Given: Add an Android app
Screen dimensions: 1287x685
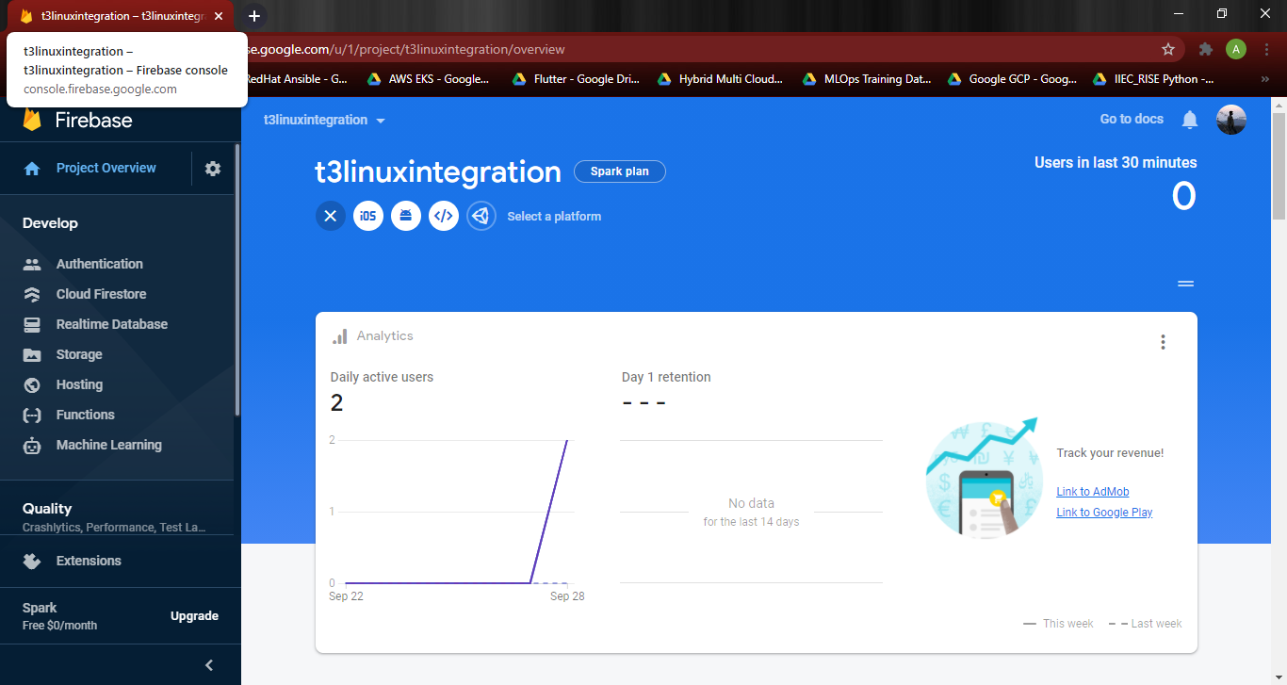Looking at the screenshot, I should click(x=406, y=216).
